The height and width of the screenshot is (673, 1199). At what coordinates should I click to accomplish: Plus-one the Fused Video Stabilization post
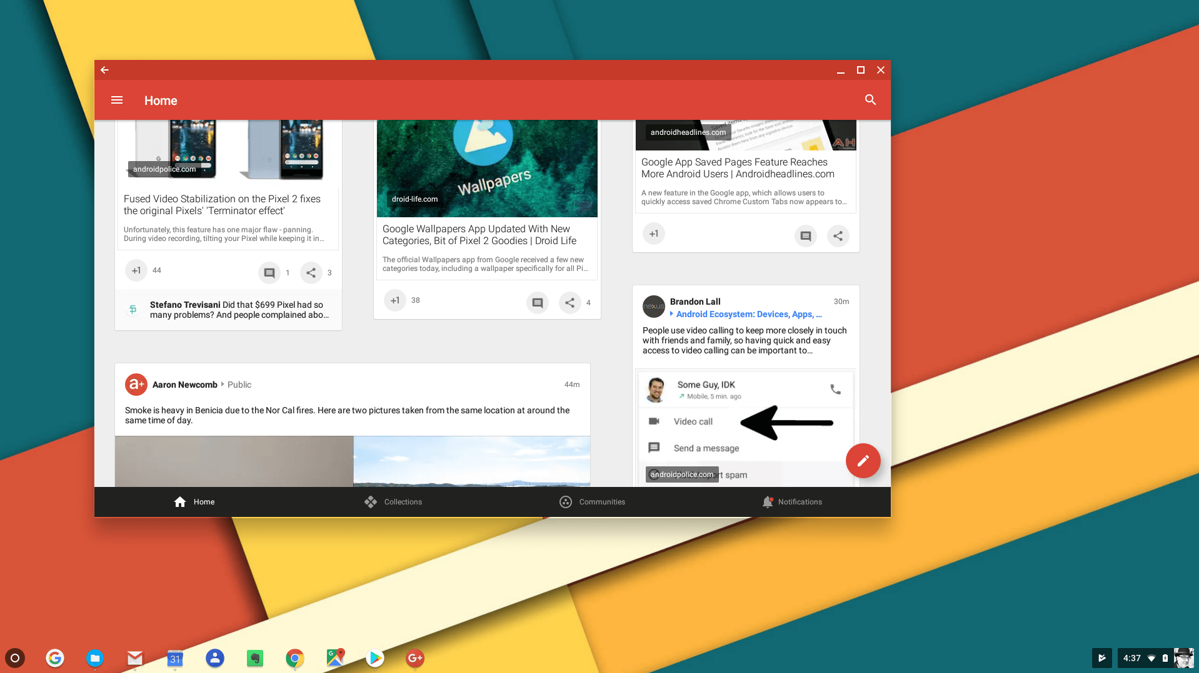(x=136, y=270)
